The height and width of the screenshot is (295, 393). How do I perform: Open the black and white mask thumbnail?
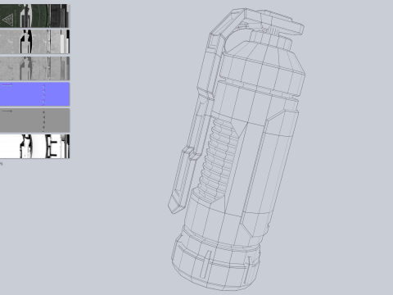click(x=34, y=146)
